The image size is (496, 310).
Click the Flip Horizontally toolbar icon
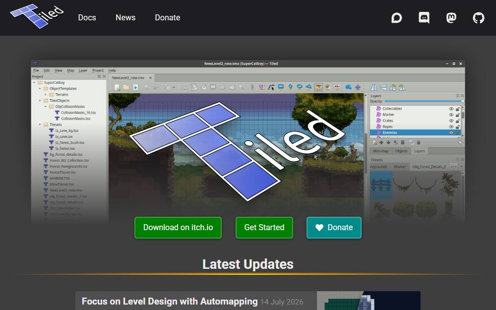click(373, 87)
